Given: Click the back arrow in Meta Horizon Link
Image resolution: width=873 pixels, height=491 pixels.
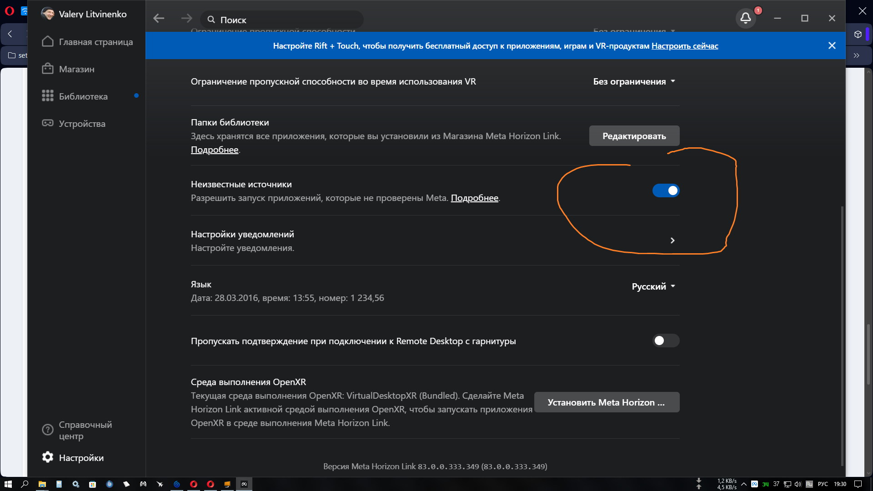Looking at the screenshot, I should 159,18.
